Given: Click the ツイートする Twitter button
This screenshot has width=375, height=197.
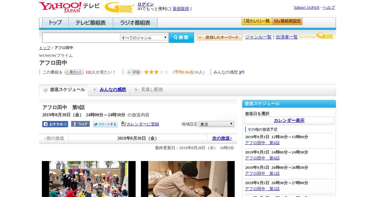Looking at the screenshot, I should coord(105,124).
